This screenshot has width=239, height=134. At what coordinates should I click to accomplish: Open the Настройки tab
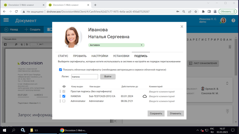(x=100, y=56)
